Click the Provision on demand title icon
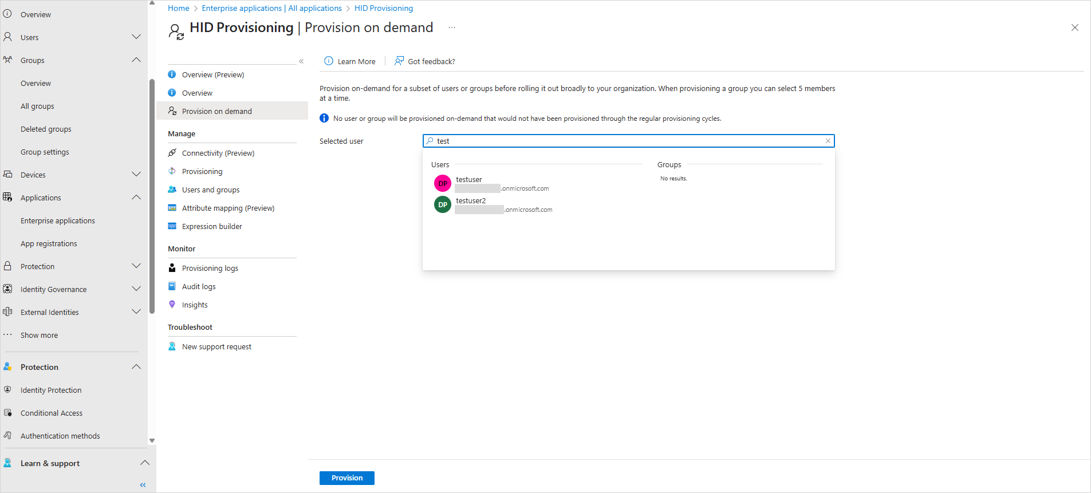 (x=176, y=31)
